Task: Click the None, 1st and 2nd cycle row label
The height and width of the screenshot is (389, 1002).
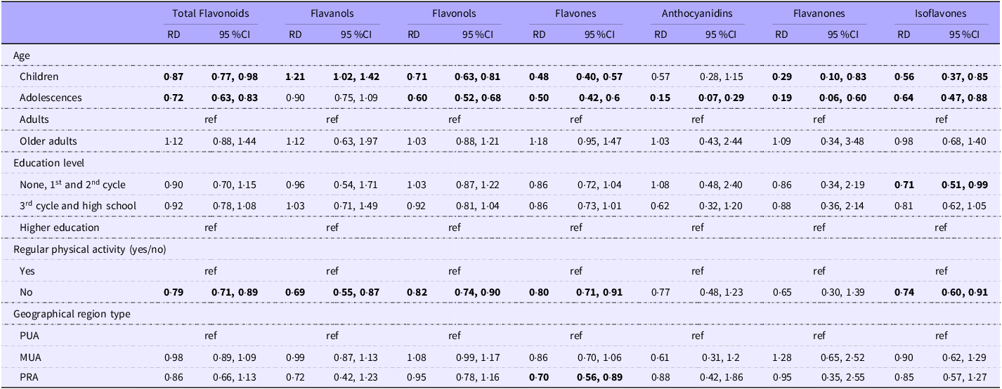Action: pyautogui.click(x=72, y=184)
